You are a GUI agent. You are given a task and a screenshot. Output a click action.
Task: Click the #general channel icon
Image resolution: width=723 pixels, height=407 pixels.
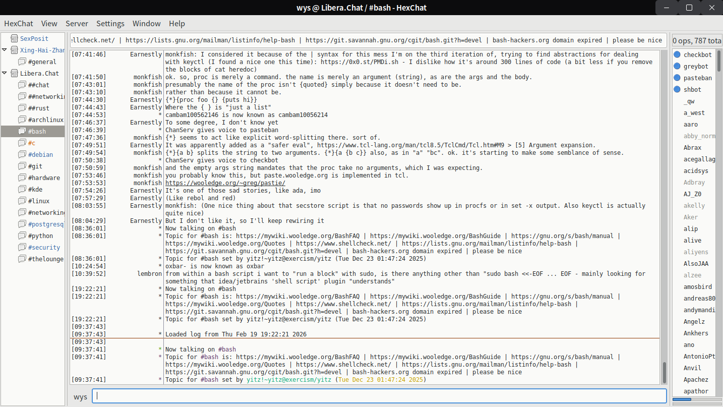pyautogui.click(x=22, y=62)
